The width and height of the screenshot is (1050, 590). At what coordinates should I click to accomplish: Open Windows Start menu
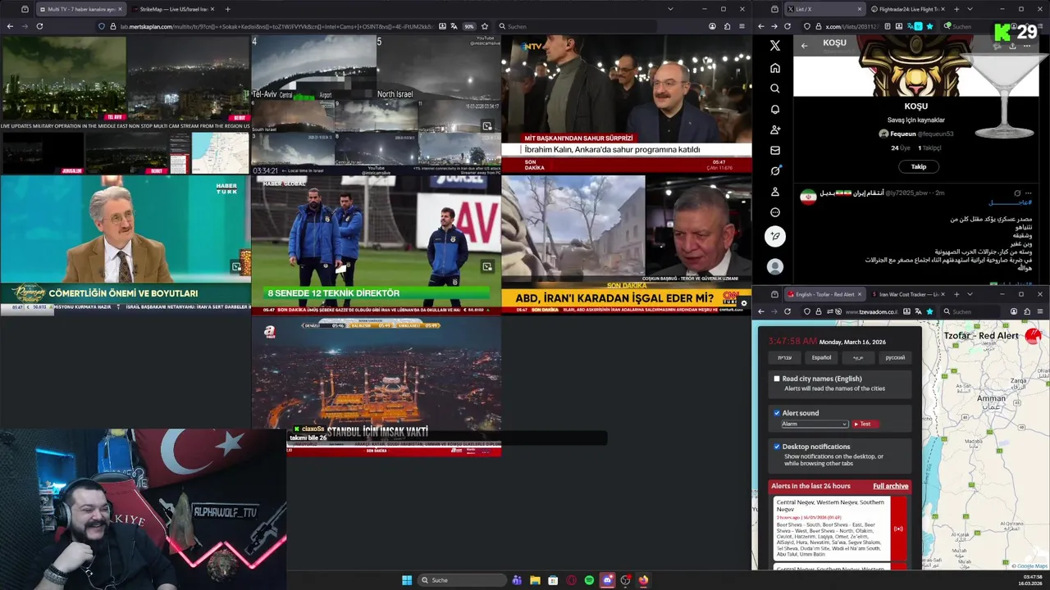click(407, 580)
